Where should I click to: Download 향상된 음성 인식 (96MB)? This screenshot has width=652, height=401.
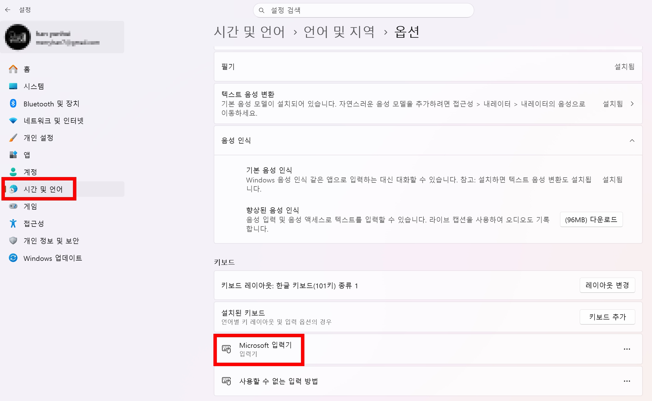pyautogui.click(x=591, y=220)
